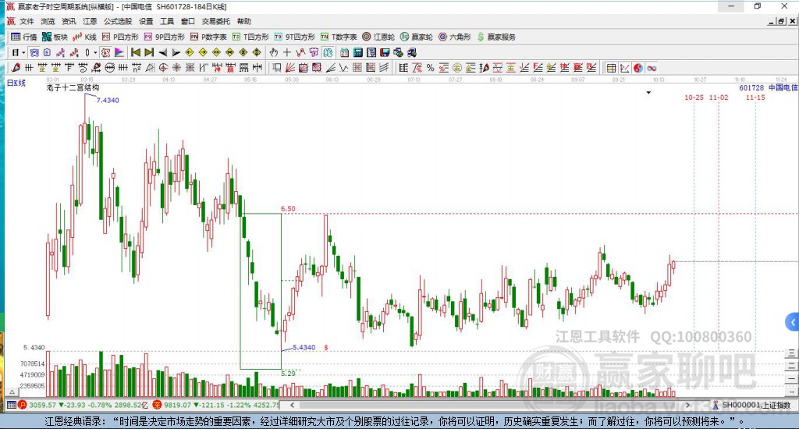The width and height of the screenshot is (799, 429).
Task: Expand the 日 period dropdown arrow
Action: (x=23, y=52)
